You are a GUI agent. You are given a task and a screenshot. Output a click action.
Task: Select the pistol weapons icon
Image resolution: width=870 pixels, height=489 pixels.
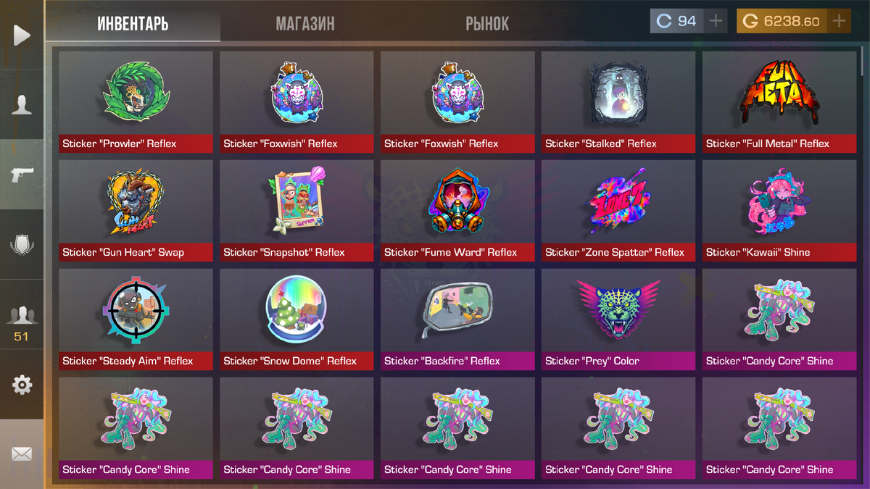(x=22, y=175)
